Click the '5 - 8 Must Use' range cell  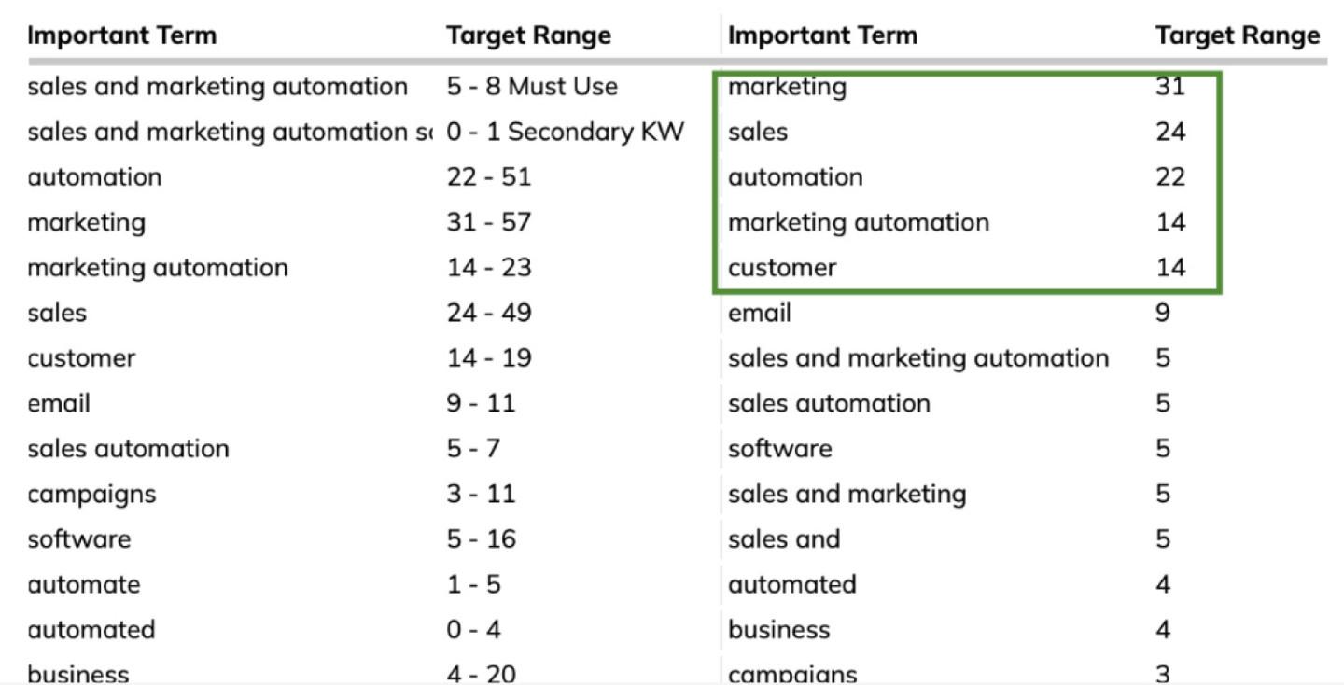tap(532, 87)
